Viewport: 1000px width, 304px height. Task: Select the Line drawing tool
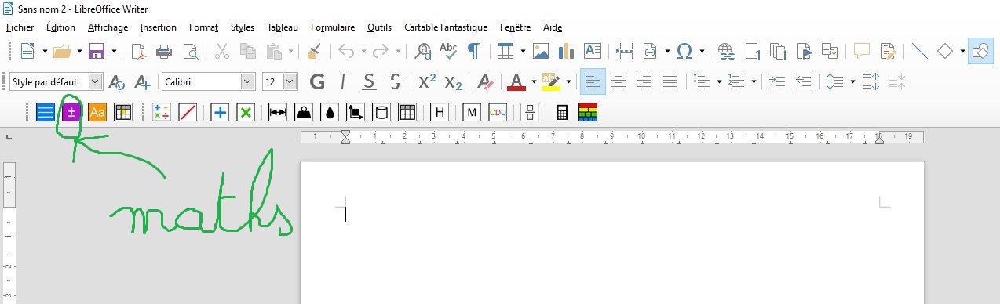pyautogui.click(x=919, y=51)
